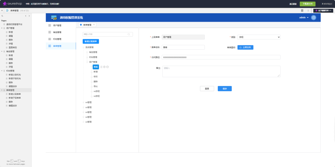Click the 备注 textarea
This screenshot has height=167, width=335.
click(221, 71)
